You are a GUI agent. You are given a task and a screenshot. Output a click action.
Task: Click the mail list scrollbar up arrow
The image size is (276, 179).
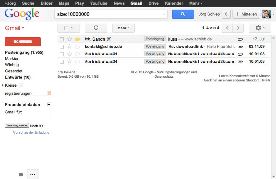click(274, 38)
